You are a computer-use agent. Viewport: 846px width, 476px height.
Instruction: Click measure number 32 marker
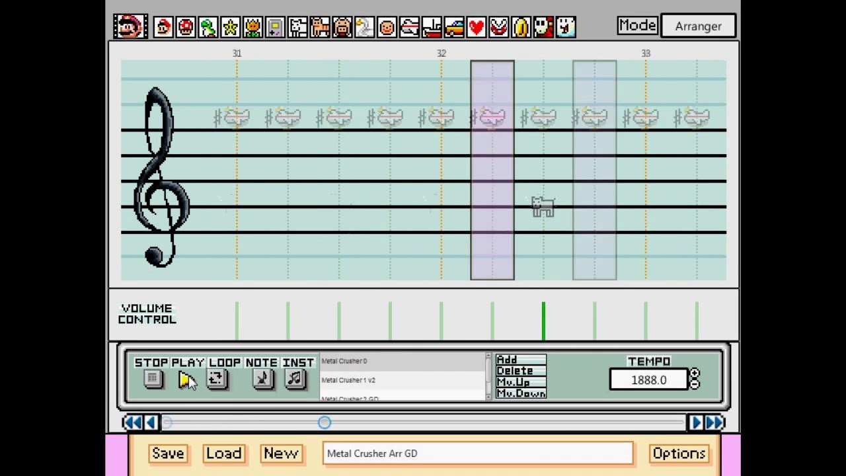442,54
